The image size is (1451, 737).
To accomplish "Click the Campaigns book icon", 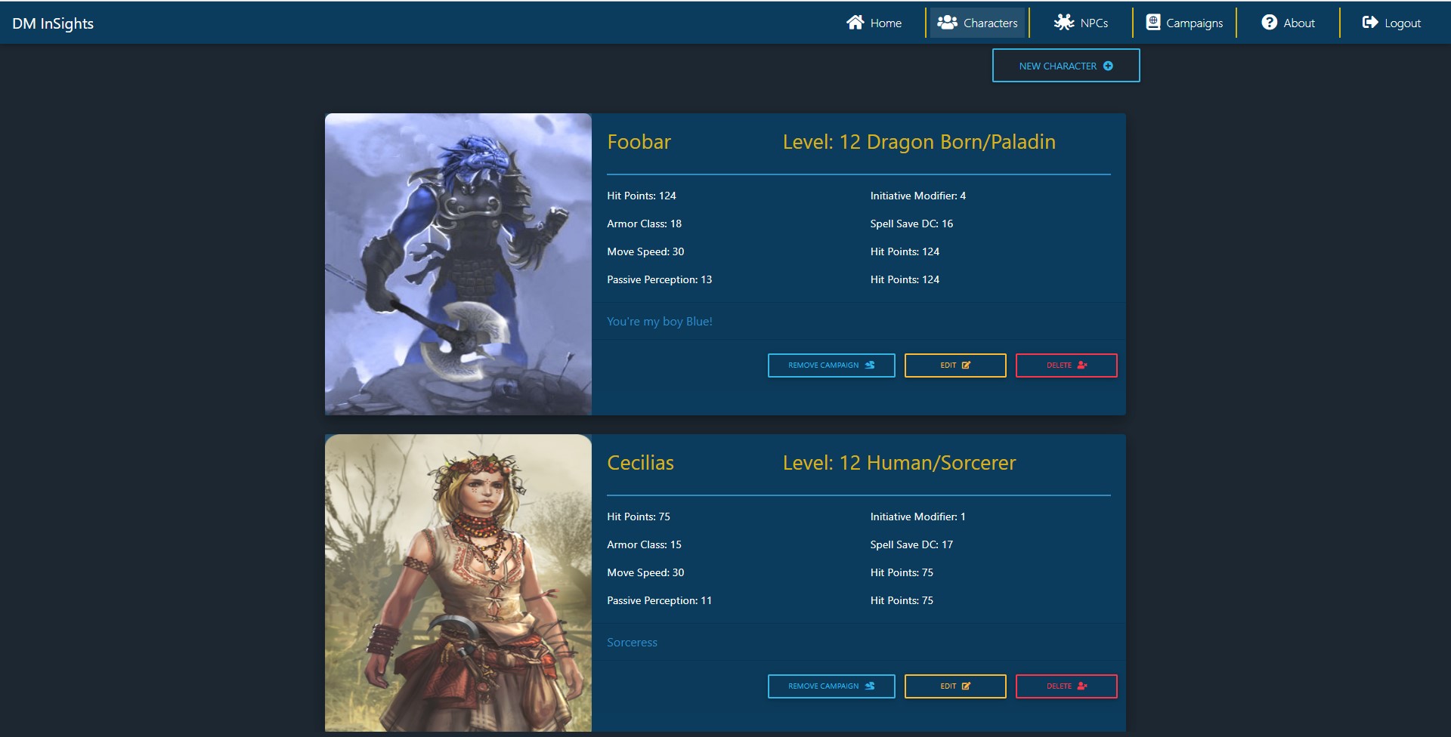I will click(1153, 23).
